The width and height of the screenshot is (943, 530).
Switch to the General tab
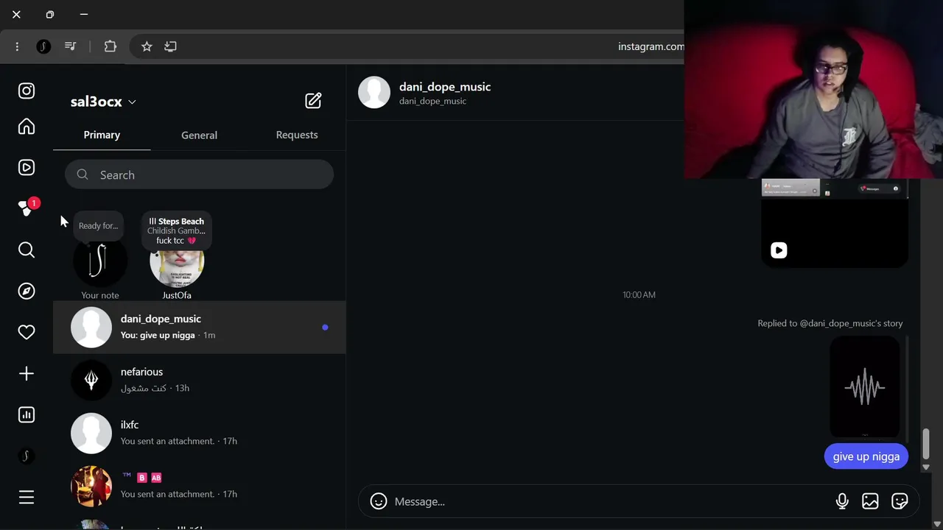(199, 135)
